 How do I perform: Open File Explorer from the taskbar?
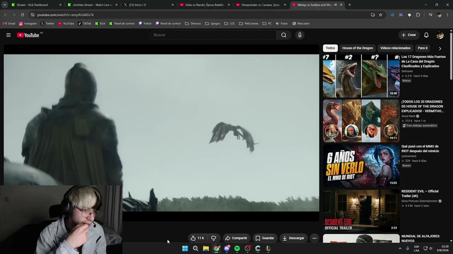pos(206,248)
